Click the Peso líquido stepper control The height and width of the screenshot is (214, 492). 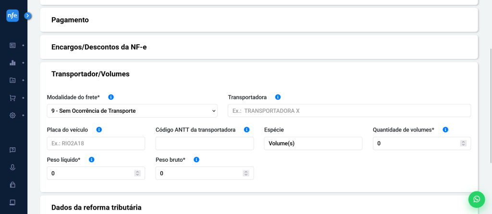(x=137, y=173)
